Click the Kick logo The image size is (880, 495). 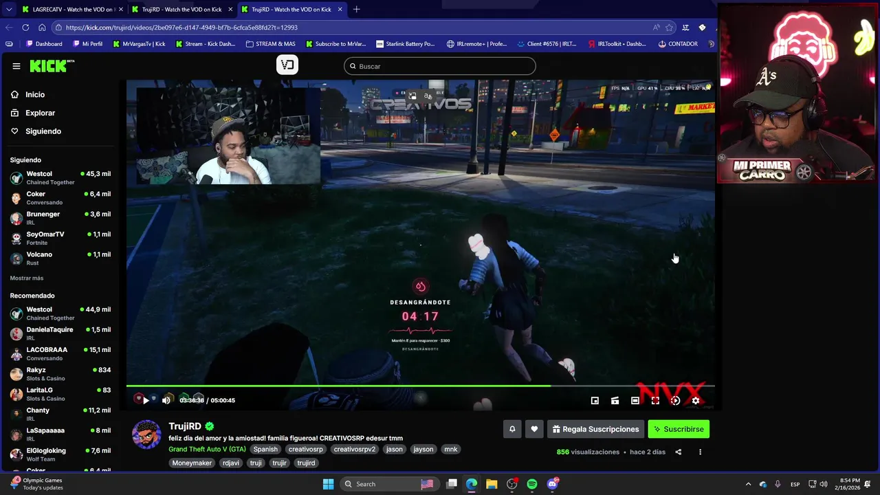(x=52, y=66)
